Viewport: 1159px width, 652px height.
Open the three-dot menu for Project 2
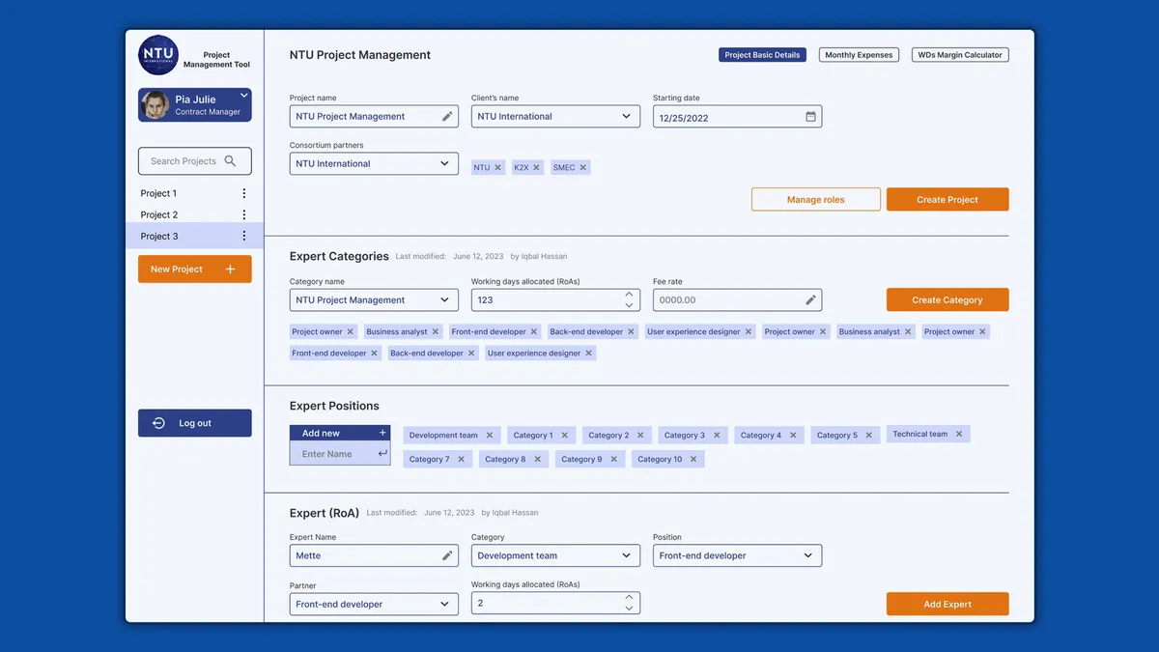click(x=244, y=214)
